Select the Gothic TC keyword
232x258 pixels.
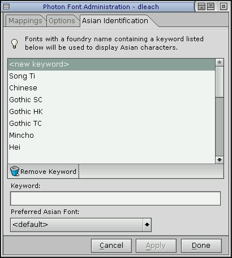click(111, 124)
